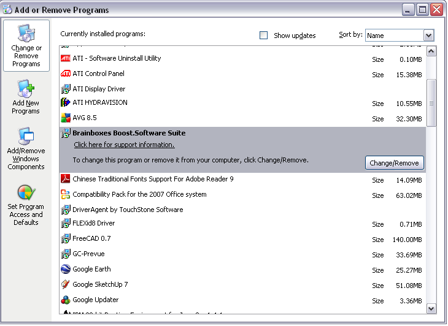448x326 pixels.
Task: Click the 32.30MB size of AVG 8.5
Action: [x=409, y=119]
